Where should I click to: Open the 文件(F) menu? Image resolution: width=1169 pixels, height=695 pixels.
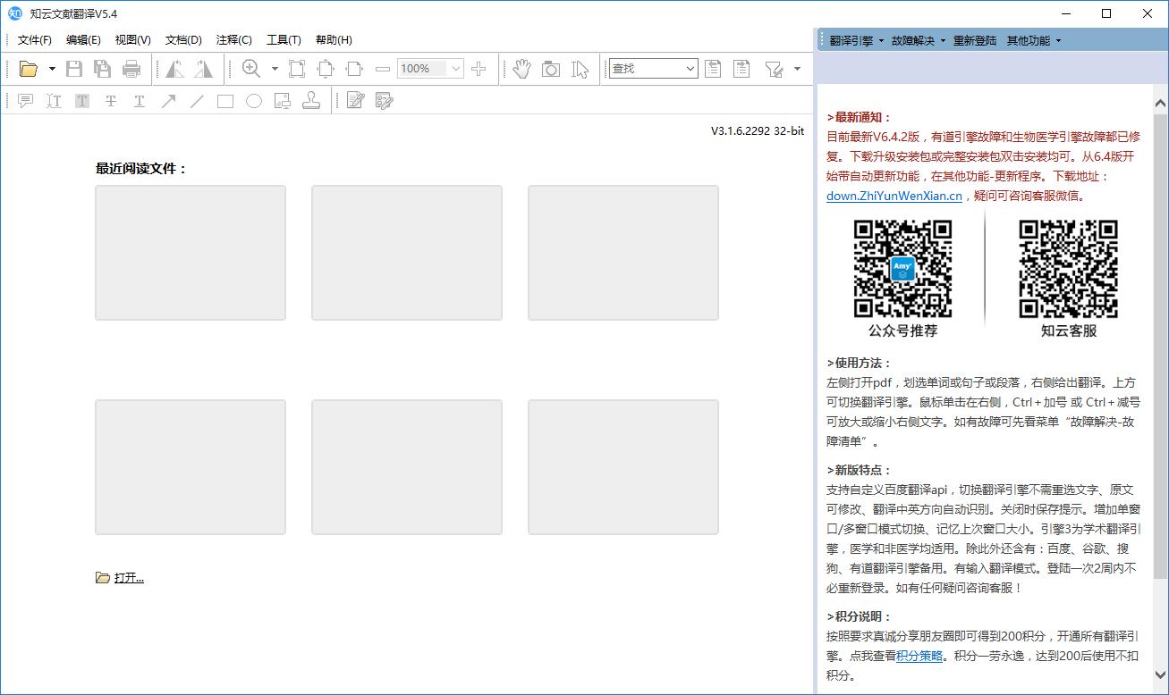(x=35, y=40)
